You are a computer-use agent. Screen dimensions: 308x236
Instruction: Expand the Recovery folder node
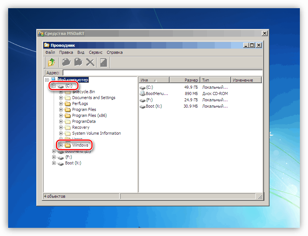[61, 127]
